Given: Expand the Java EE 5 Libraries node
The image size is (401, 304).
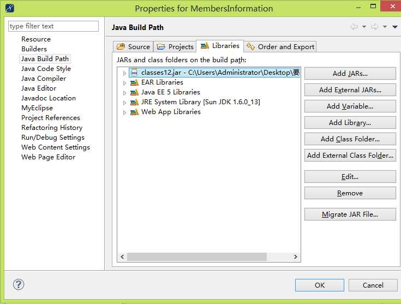Looking at the screenshot, I should click(124, 93).
